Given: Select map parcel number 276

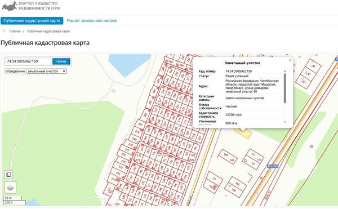Looking at the screenshot, I should pyautogui.click(x=123, y=154).
